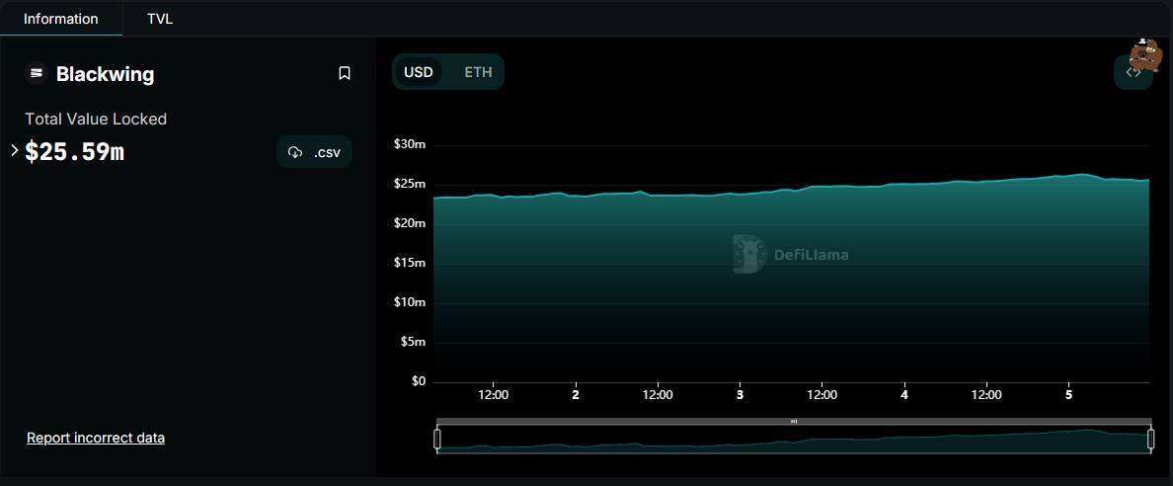Viewport: 1173px width, 486px height.
Task: Click the range slider top drag bar
Action: [794, 421]
